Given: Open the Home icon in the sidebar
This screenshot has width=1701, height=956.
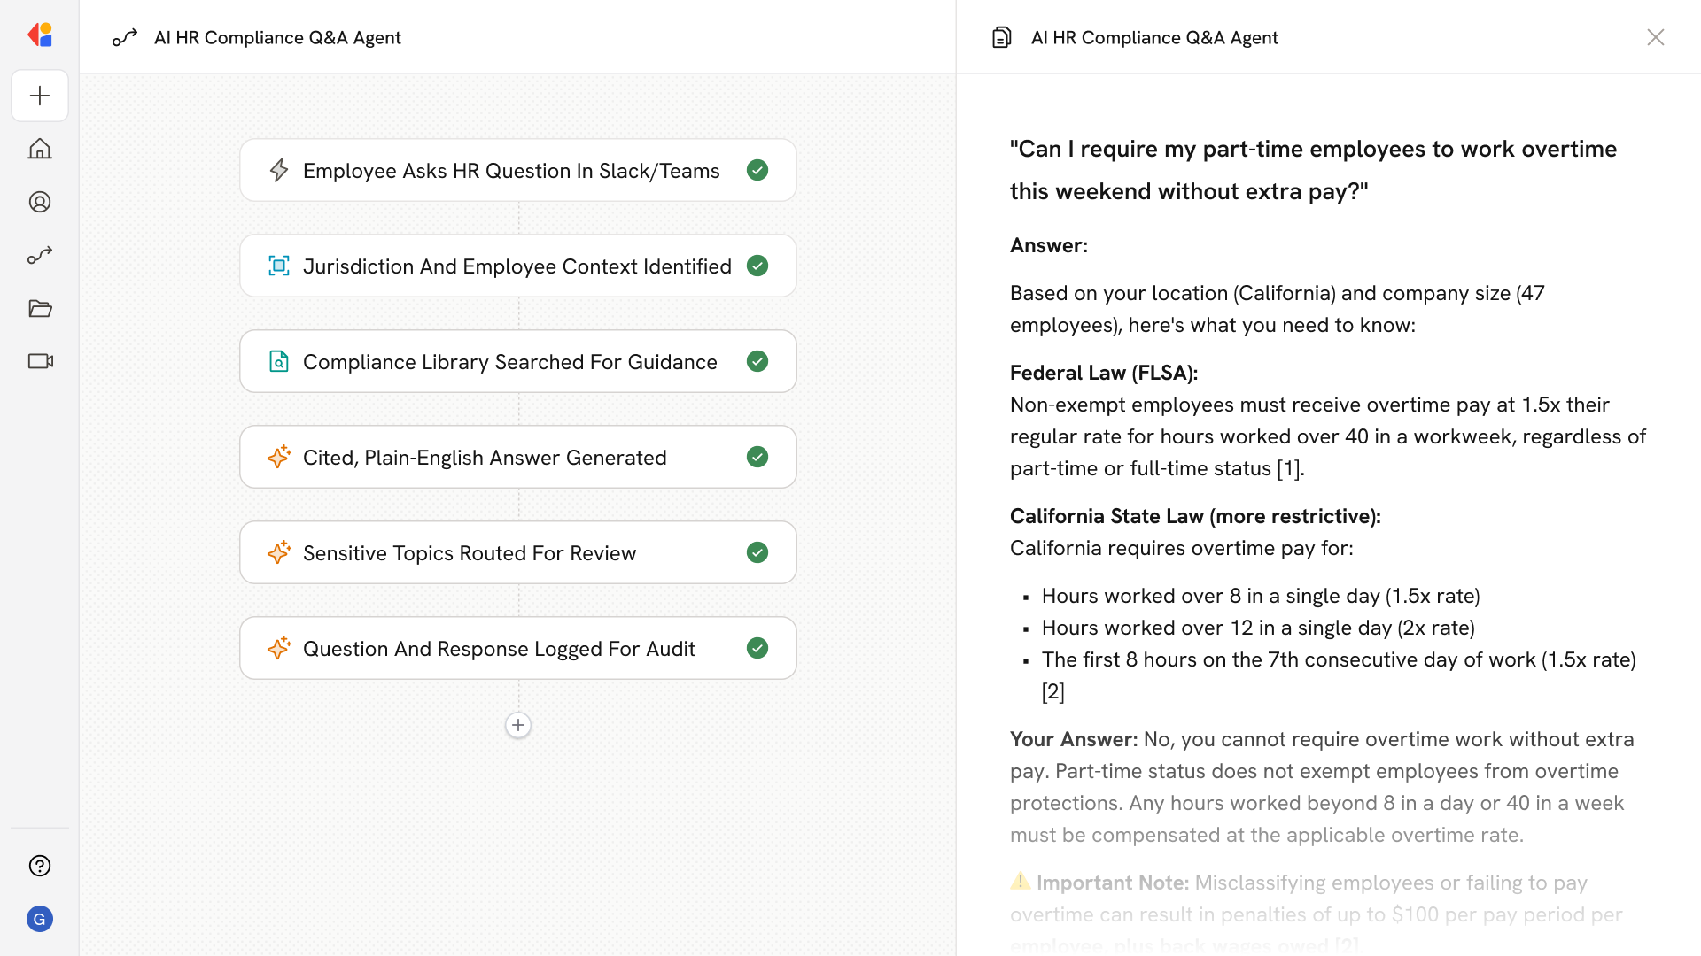Looking at the screenshot, I should (x=40, y=149).
